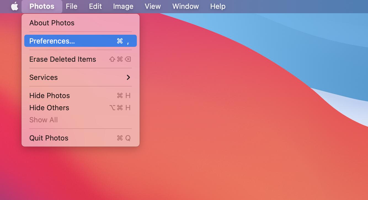Open the Apple menu logo
Image resolution: width=368 pixels, height=200 pixels.
(x=14, y=6)
